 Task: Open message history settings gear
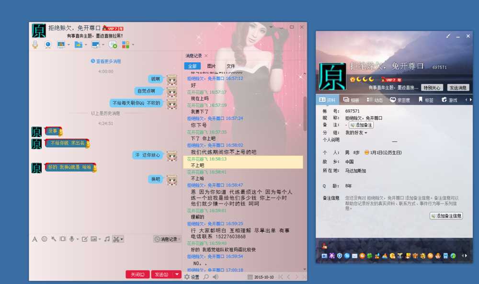tap(187, 277)
